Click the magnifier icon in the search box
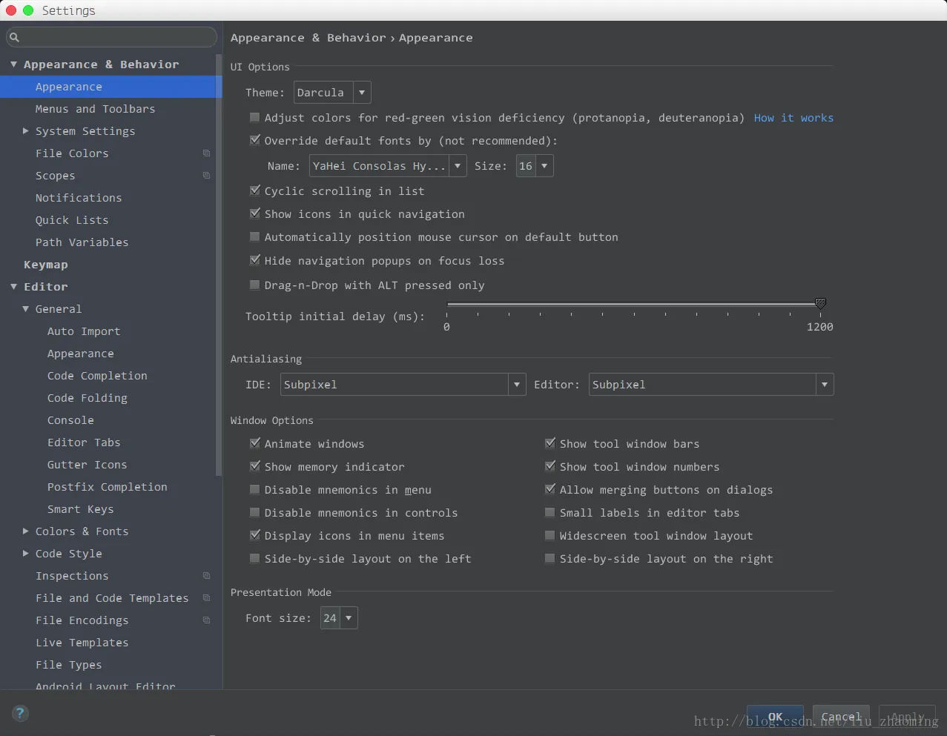The width and height of the screenshot is (947, 736). pos(14,37)
